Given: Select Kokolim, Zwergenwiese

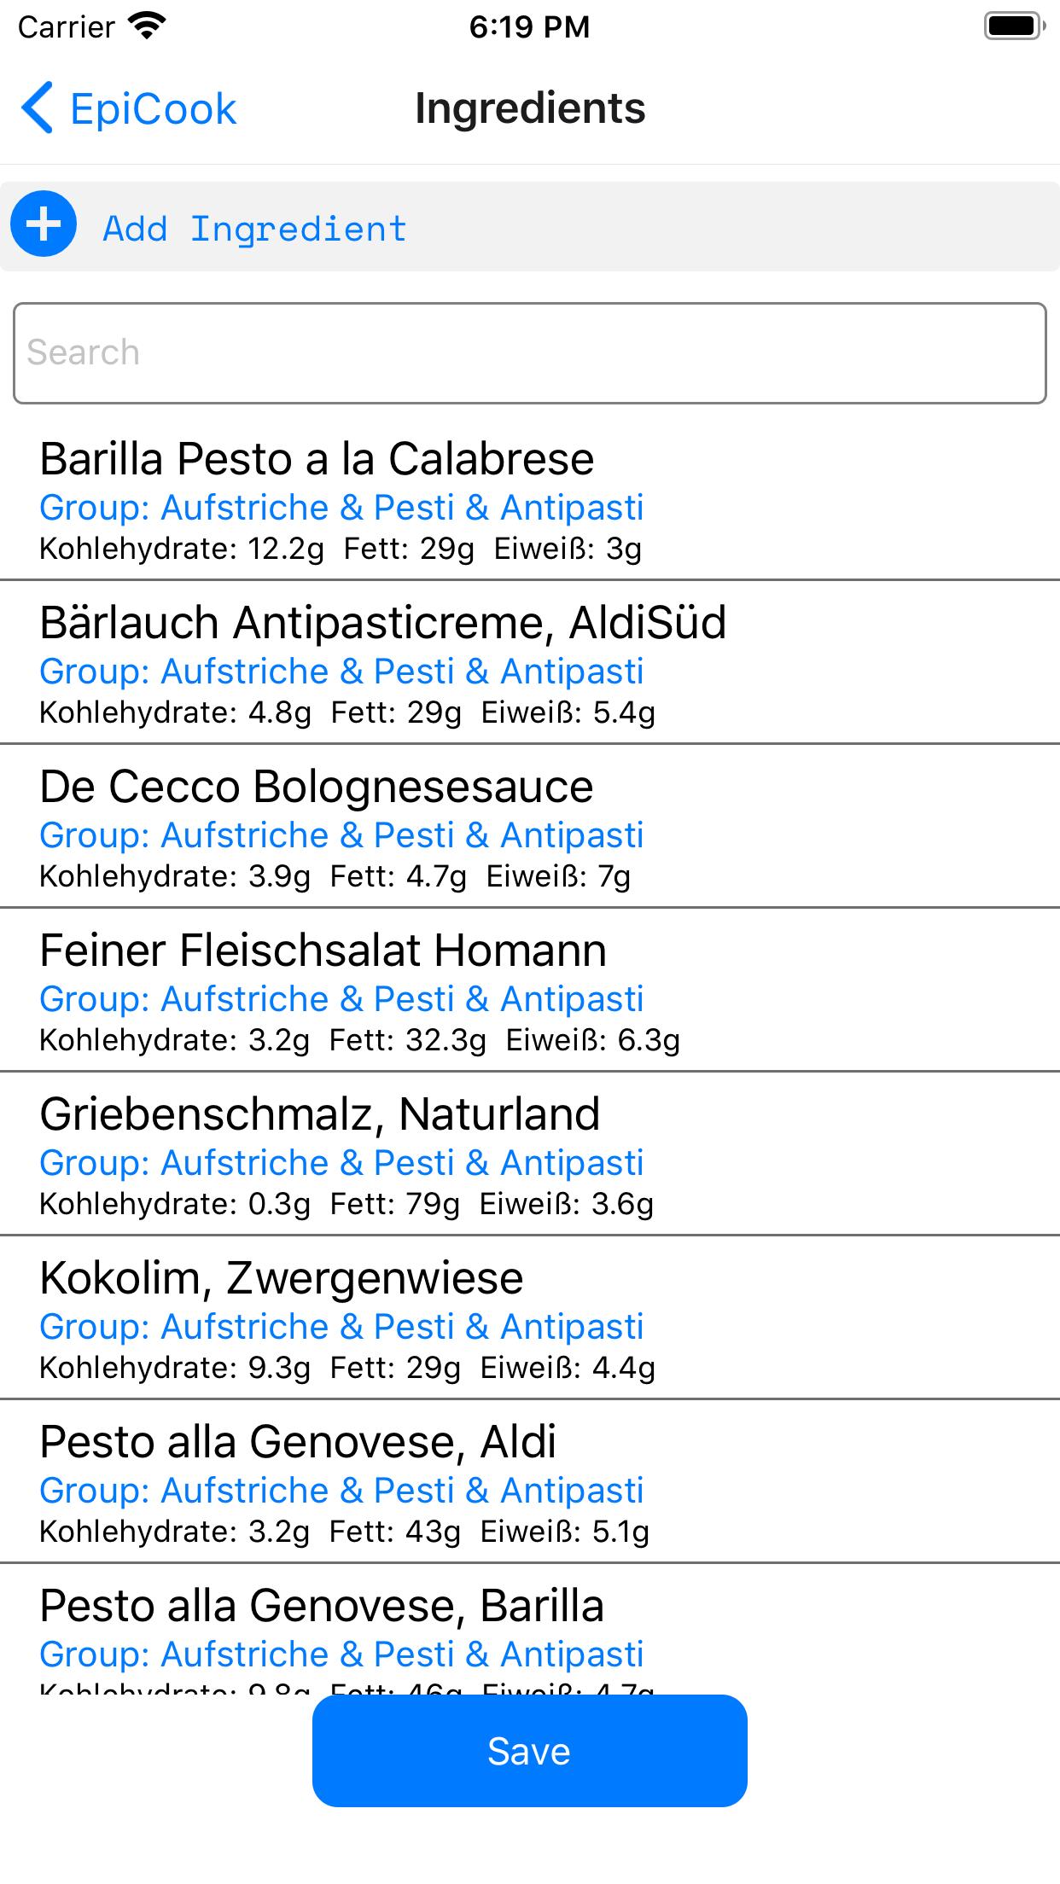Looking at the screenshot, I should (x=530, y=1317).
